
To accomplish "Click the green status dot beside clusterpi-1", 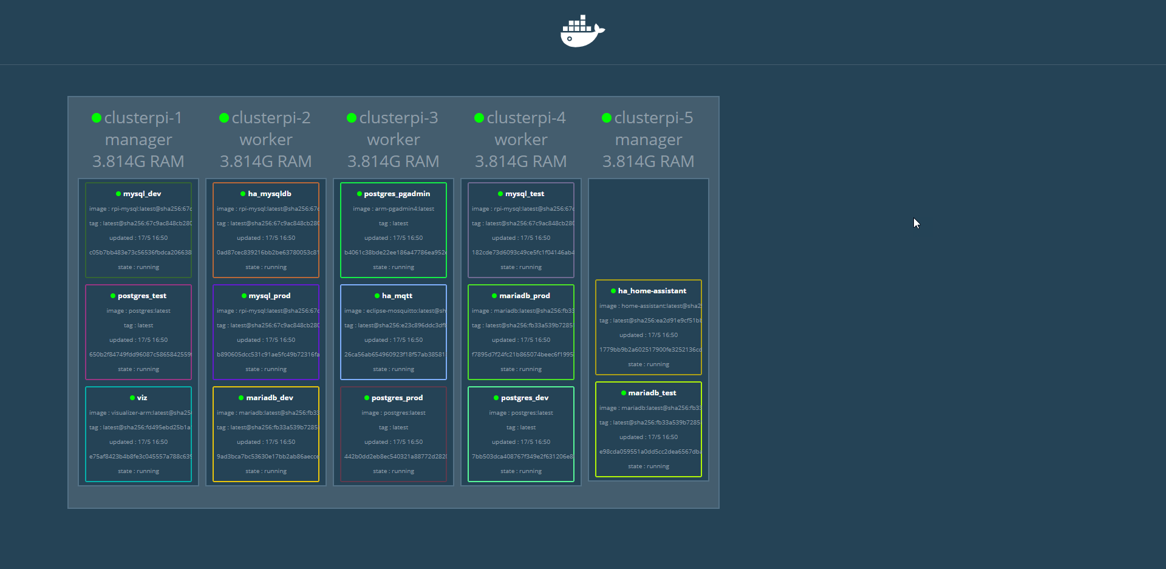I will 97,118.
